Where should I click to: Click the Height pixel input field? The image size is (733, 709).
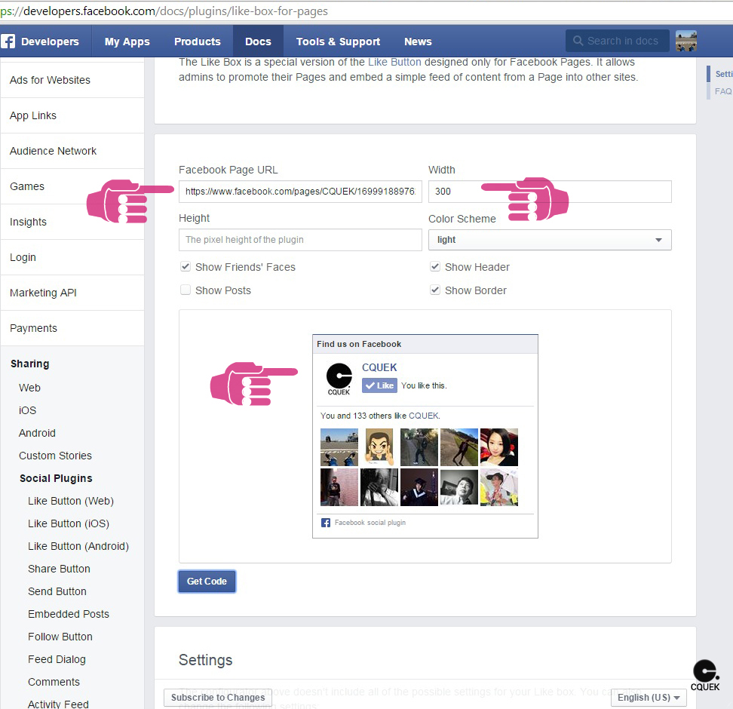300,240
